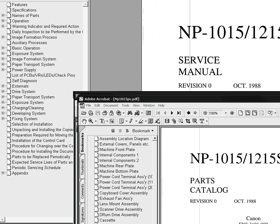Select the Zoom In magnifier tool
This screenshot has height=224, width=280.
(x=91, y=121)
